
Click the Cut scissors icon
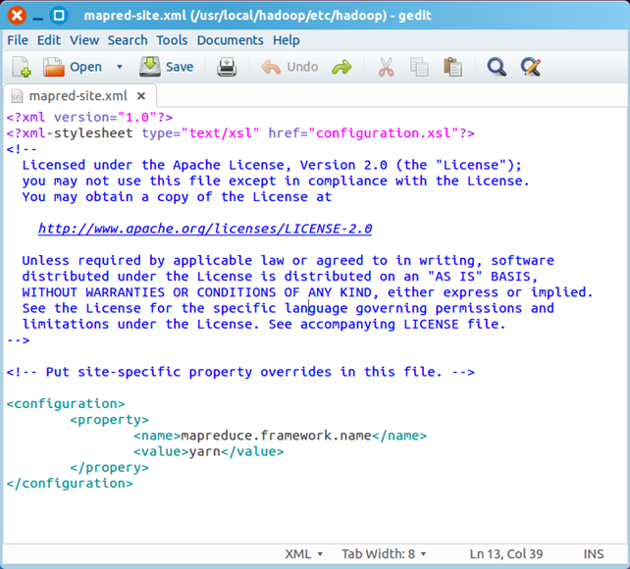coord(386,67)
